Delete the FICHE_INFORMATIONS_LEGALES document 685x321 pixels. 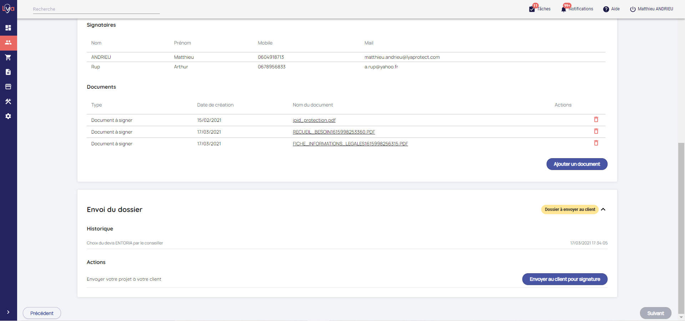(596, 143)
